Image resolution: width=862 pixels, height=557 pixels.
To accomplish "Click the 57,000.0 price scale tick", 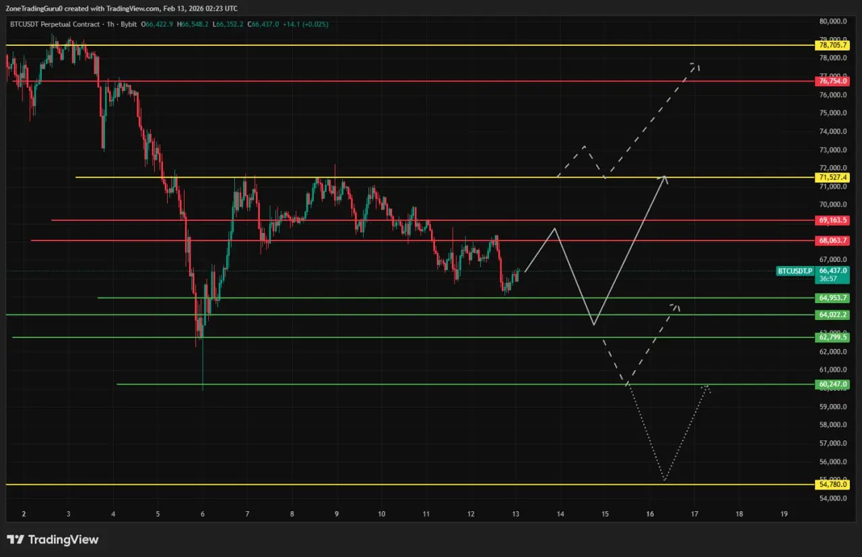I will [832, 443].
